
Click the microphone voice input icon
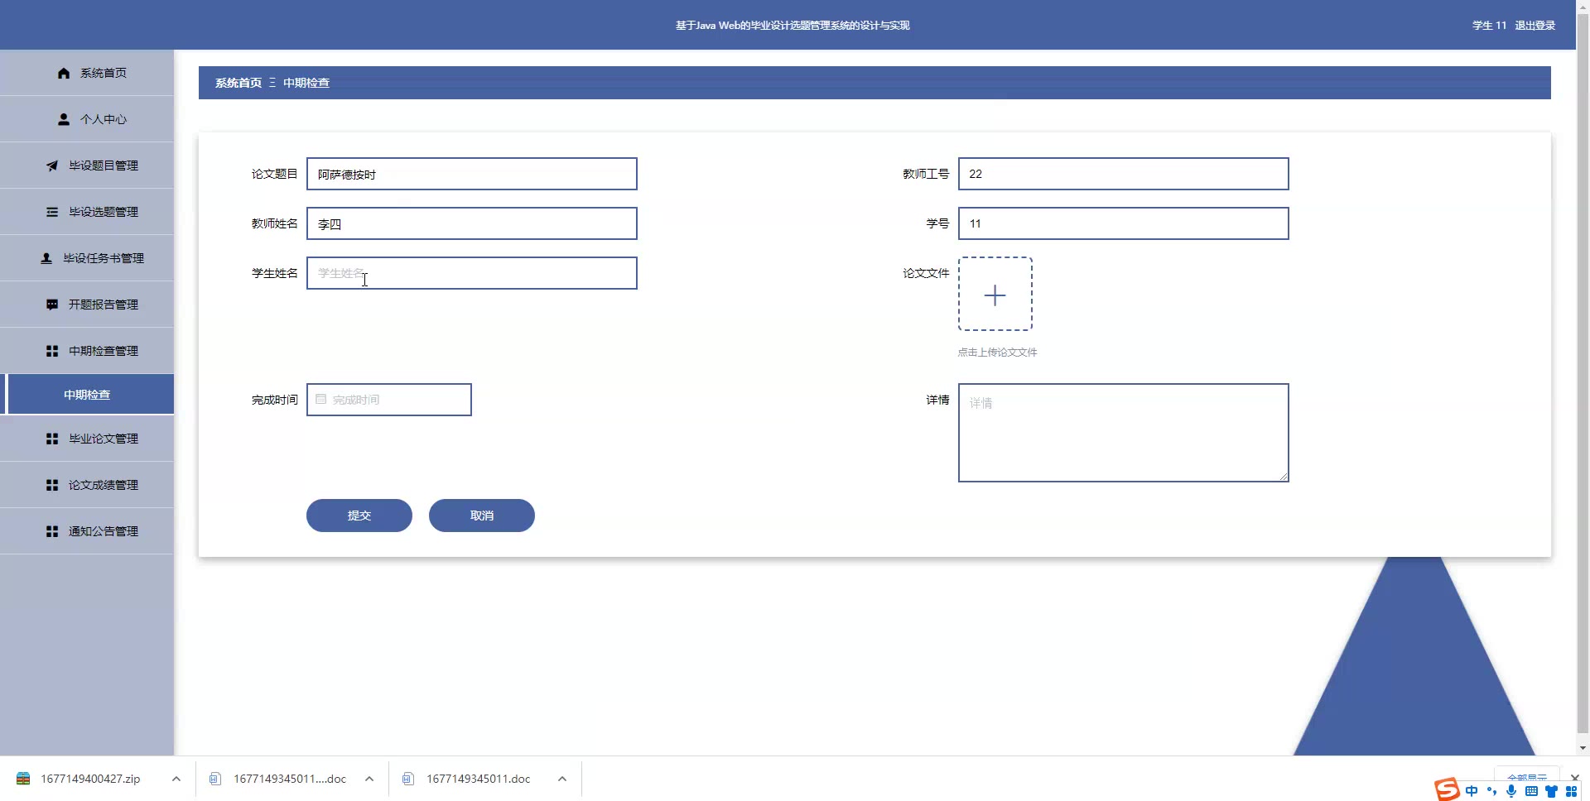click(1511, 791)
